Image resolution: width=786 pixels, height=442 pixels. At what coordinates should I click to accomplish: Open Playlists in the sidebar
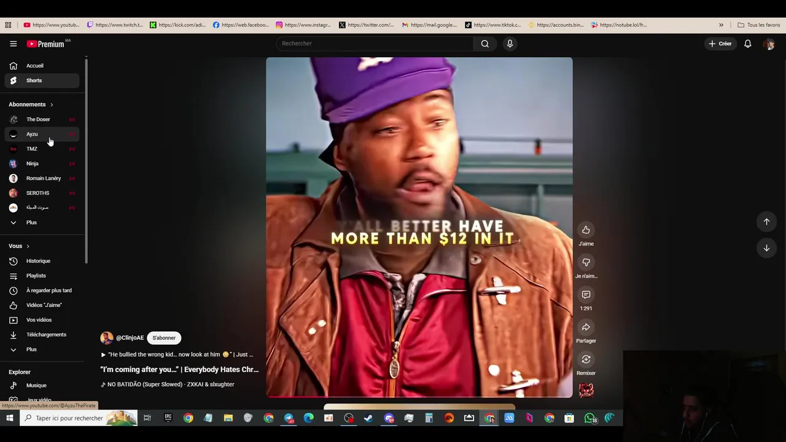tap(42, 276)
